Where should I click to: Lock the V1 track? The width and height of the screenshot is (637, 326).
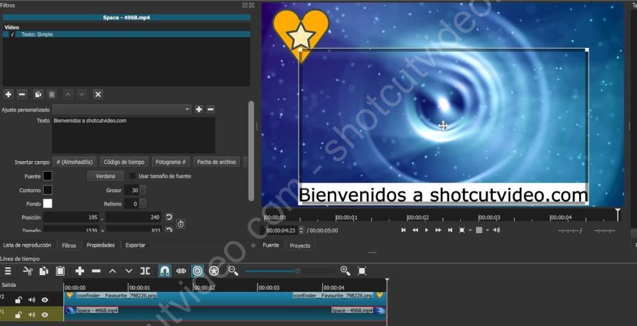pos(18,315)
